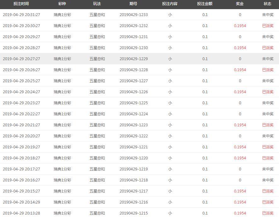Select bet time 2019-04-29 20:28:27
The image size is (279, 218).
[21, 48]
